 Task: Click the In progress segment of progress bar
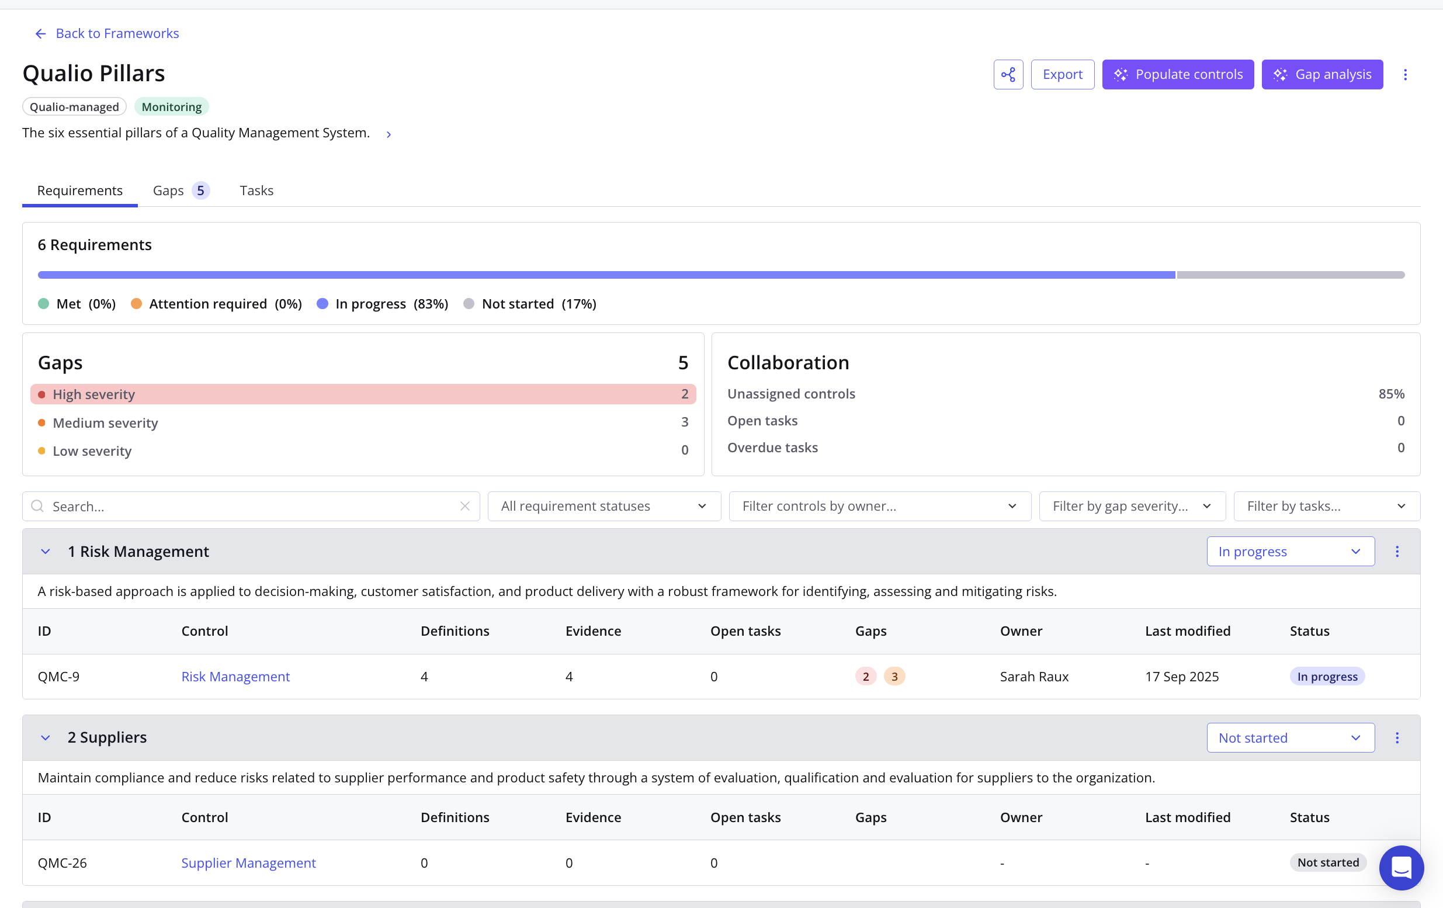[605, 275]
